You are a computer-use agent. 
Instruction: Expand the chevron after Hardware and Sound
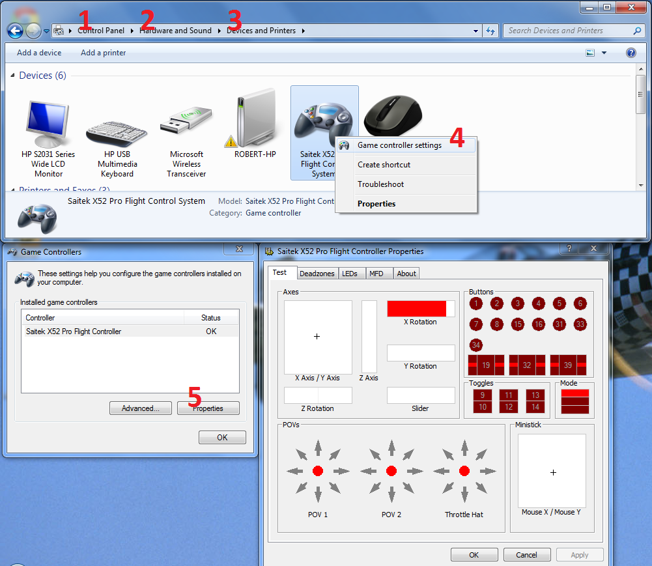click(219, 31)
